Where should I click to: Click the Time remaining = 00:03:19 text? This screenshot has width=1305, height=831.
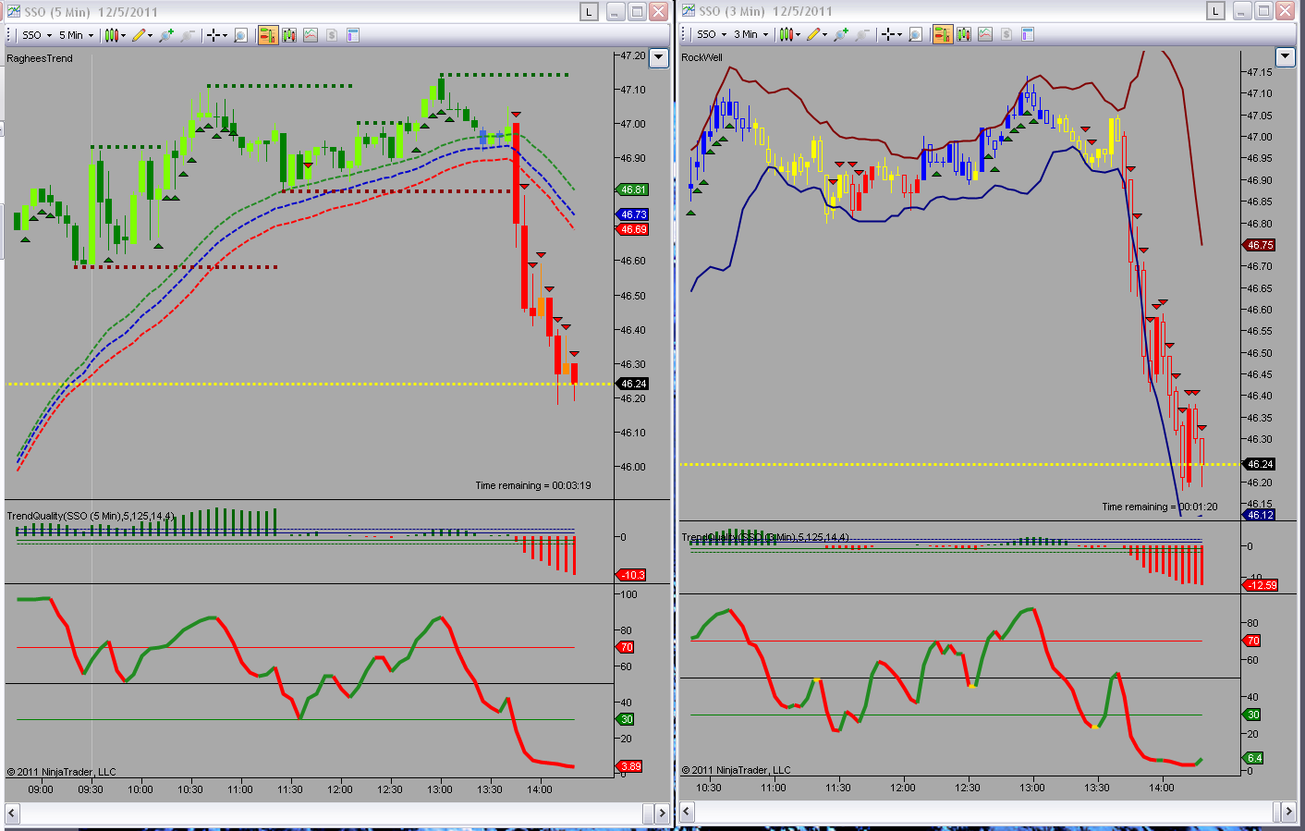pyautogui.click(x=533, y=485)
